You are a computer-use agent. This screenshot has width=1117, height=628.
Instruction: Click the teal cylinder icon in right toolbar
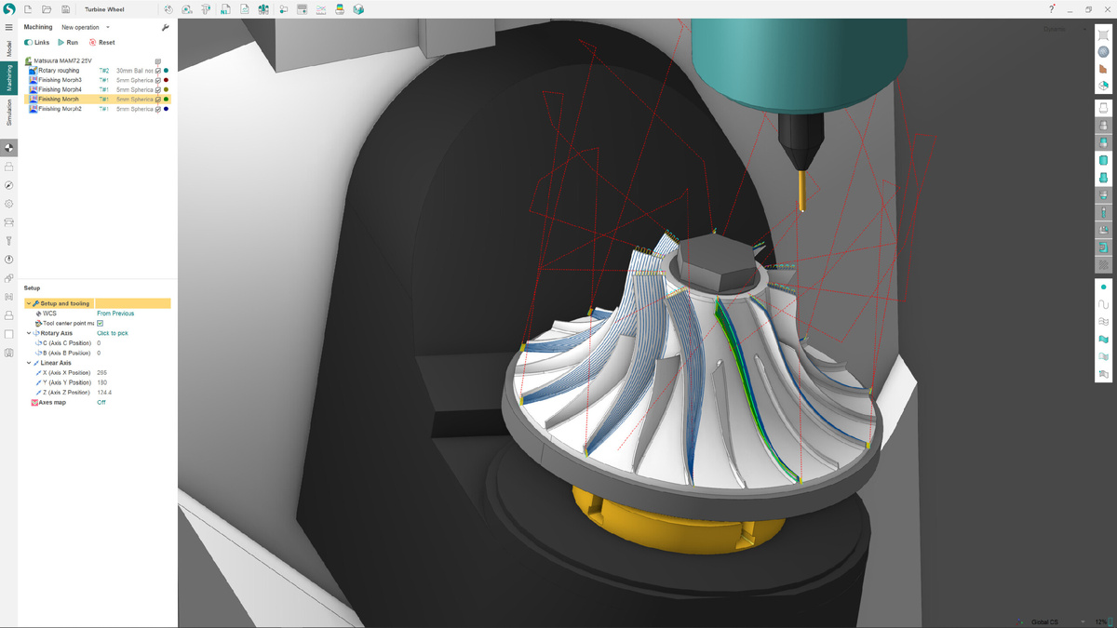coord(1104,161)
